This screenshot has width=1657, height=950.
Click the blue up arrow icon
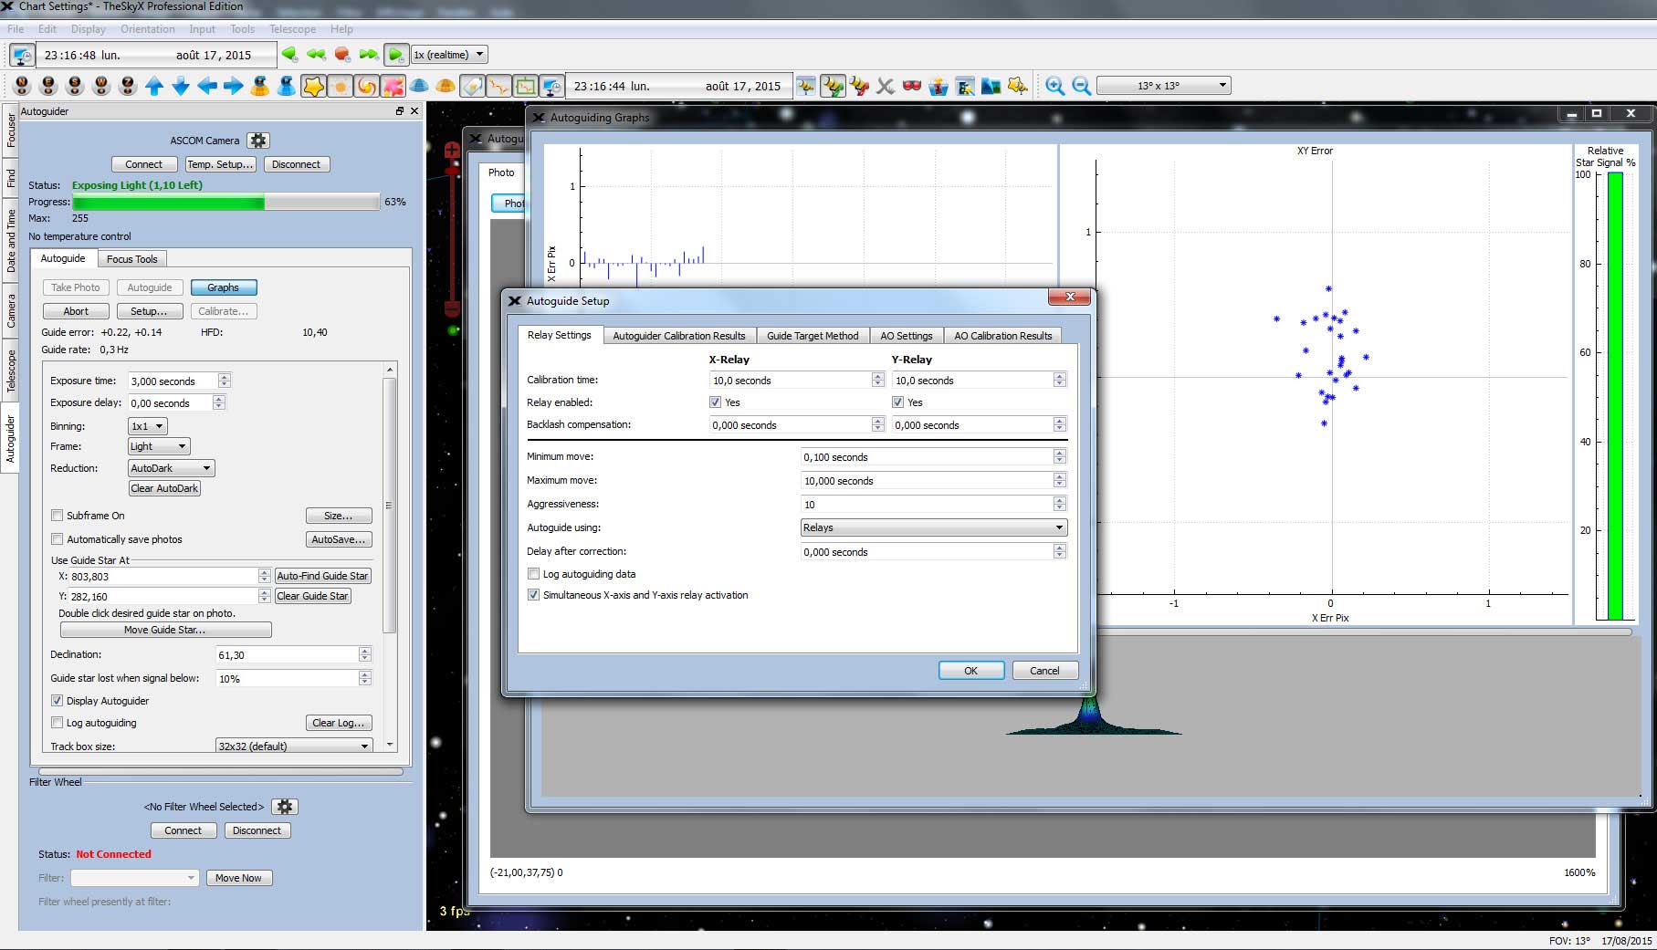(154, 86)
